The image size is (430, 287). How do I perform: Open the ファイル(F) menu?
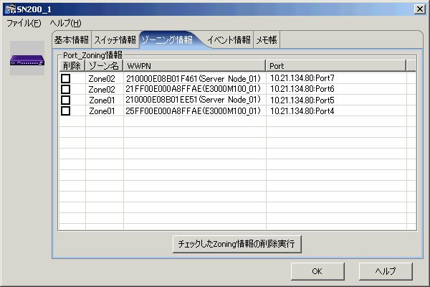[x=24, y=23]
